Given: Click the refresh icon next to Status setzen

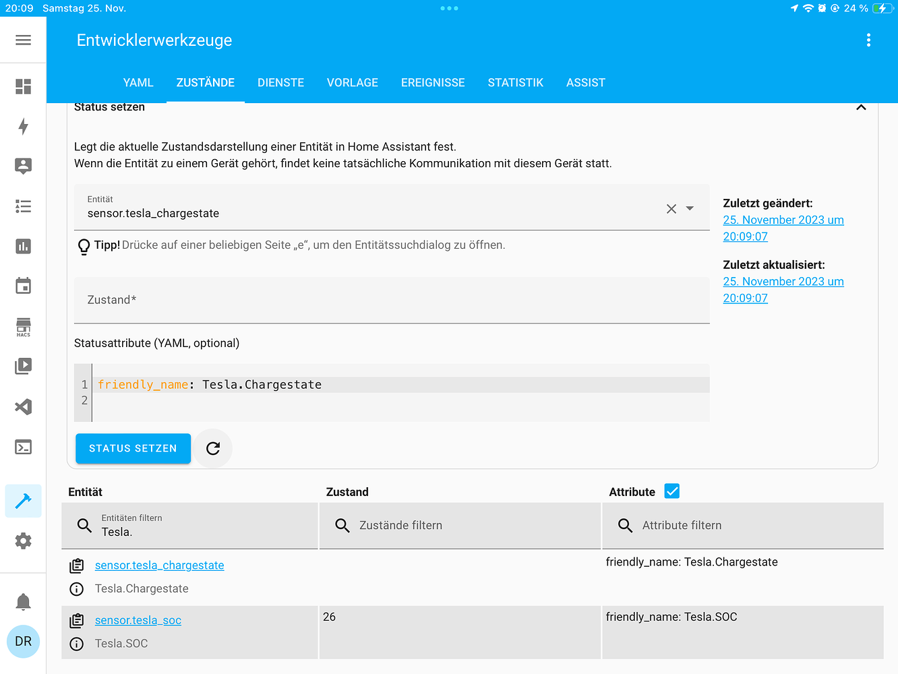Looking at the screenshot, I should tap(213, 448).
